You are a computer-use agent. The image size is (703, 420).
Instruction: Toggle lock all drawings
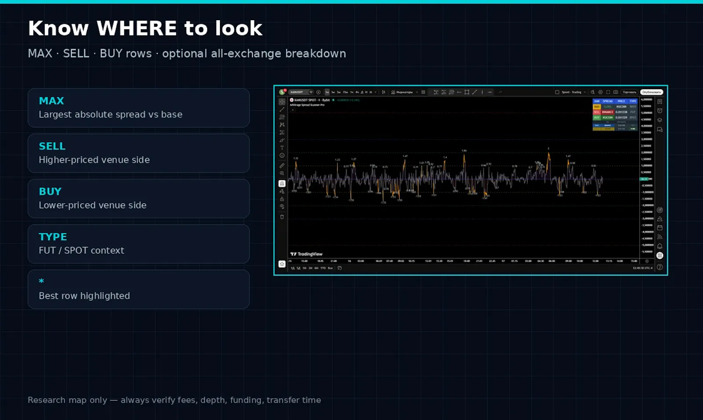[282, 199]
